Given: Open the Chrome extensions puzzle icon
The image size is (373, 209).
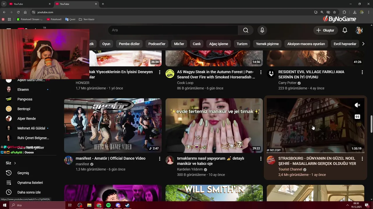Looking at the screenshot, I should (x=344, y=12).
